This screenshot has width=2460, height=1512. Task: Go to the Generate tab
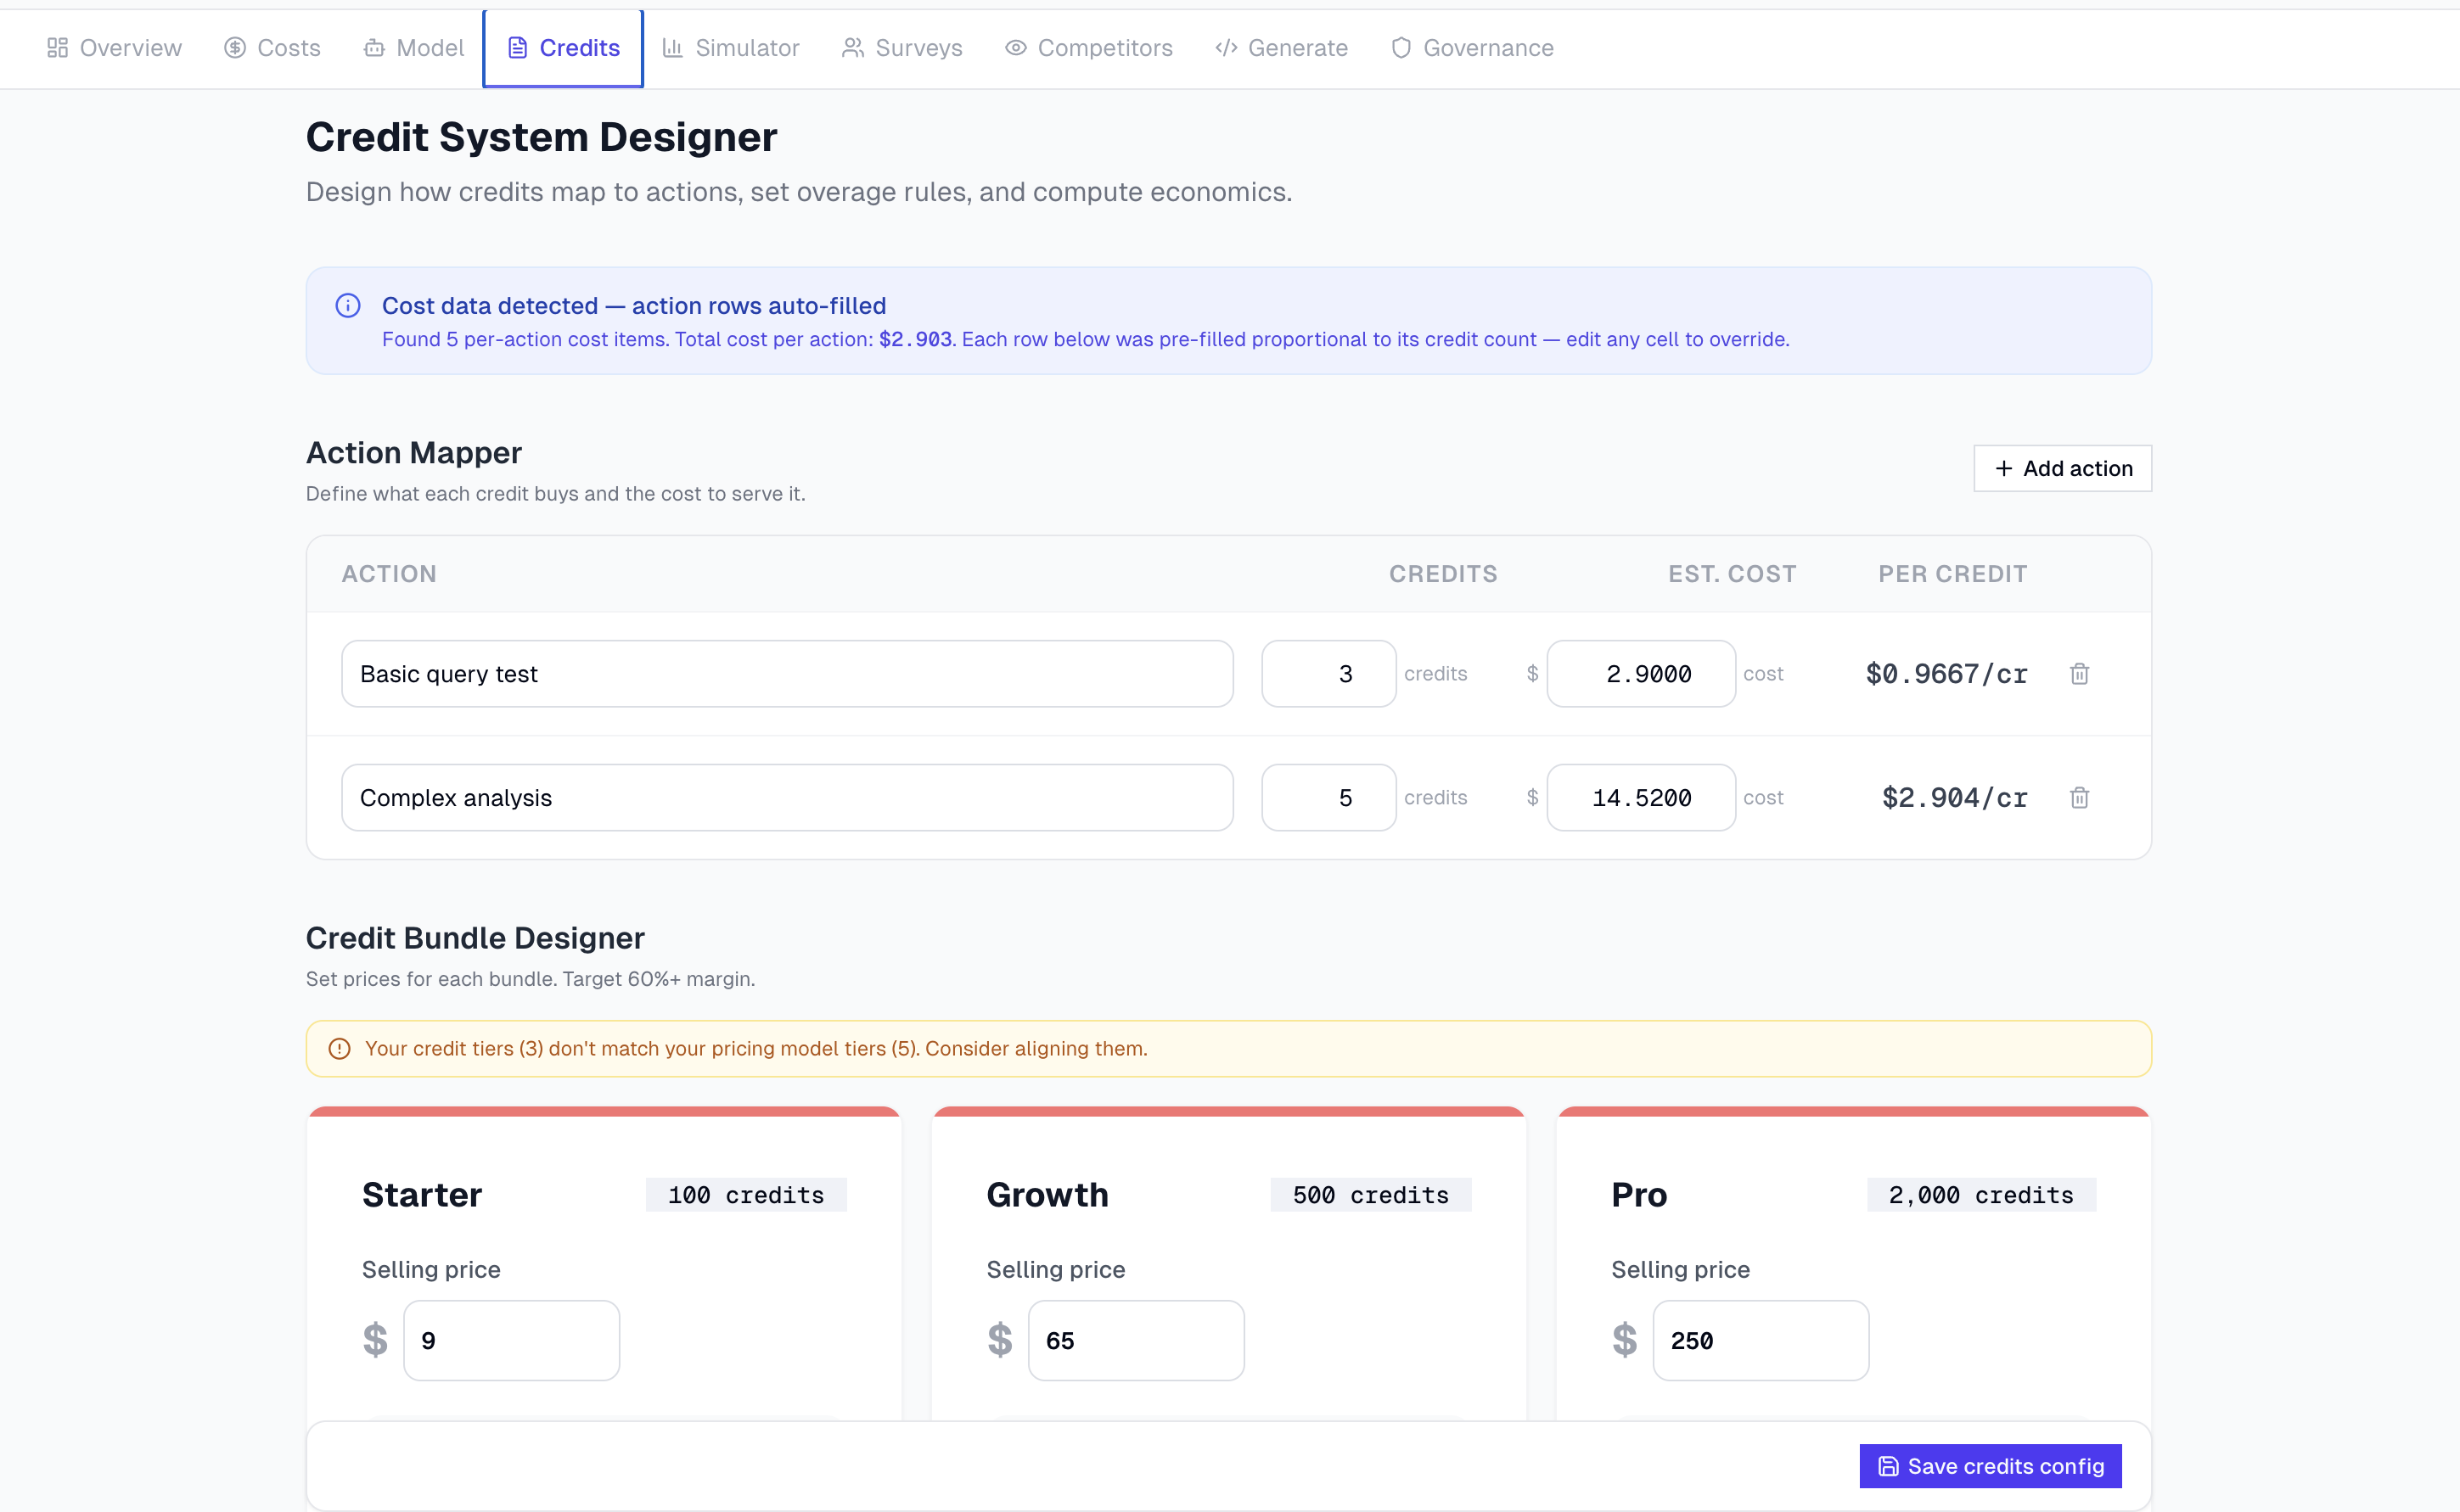coord(1282,48)
